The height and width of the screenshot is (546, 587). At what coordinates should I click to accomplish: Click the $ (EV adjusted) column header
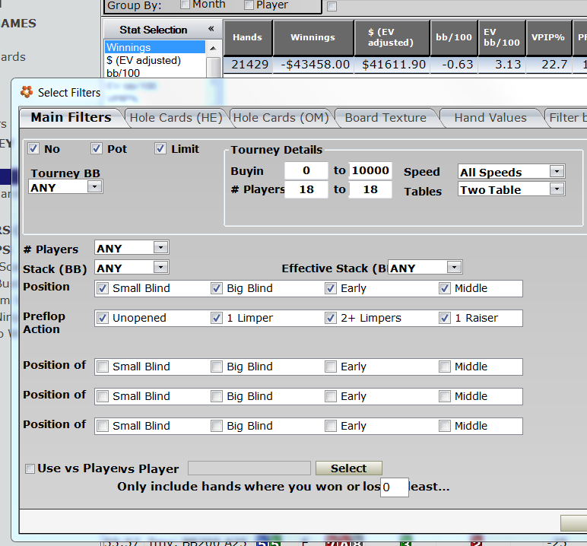[x=392, y=37]
